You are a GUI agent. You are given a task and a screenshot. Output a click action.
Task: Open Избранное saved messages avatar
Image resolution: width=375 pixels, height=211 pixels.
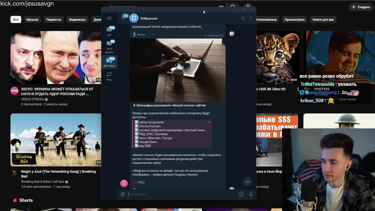pyautogui.click(x=134, y=18)
